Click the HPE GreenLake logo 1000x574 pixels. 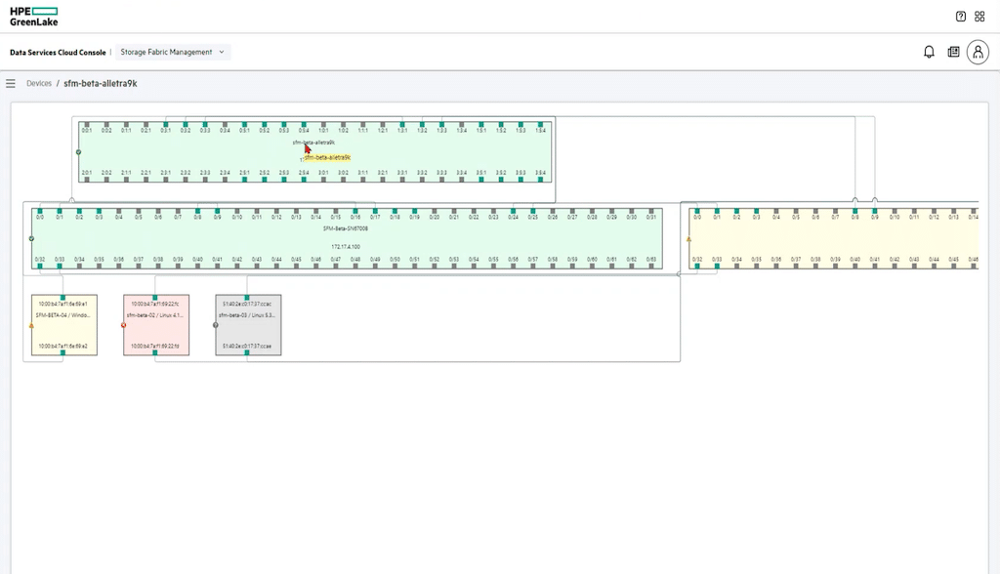point(34,17)
